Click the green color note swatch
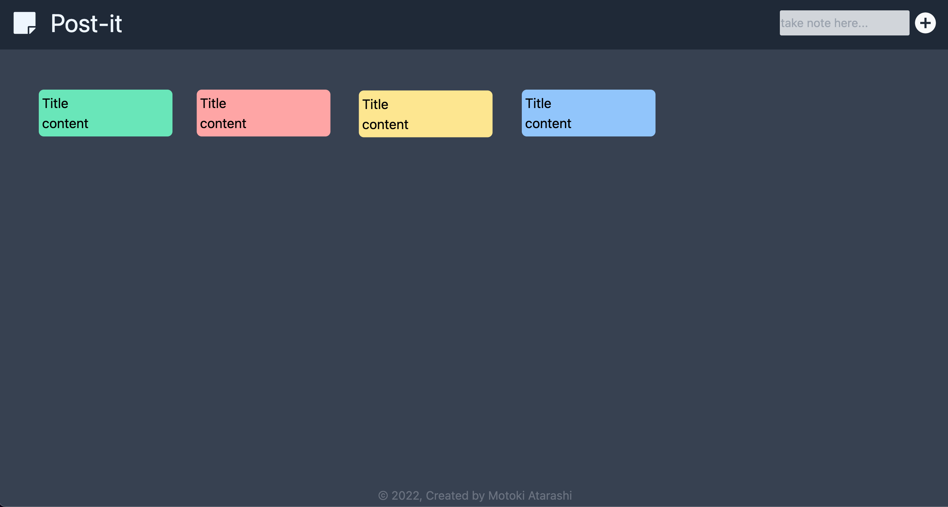The image size is (948, 507). click(x=105, y=113)
